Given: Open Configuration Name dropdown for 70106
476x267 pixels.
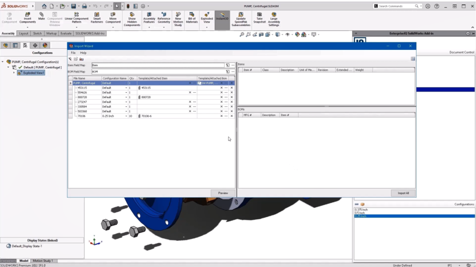Looking at the screenshot, I should tap(126, 116).
